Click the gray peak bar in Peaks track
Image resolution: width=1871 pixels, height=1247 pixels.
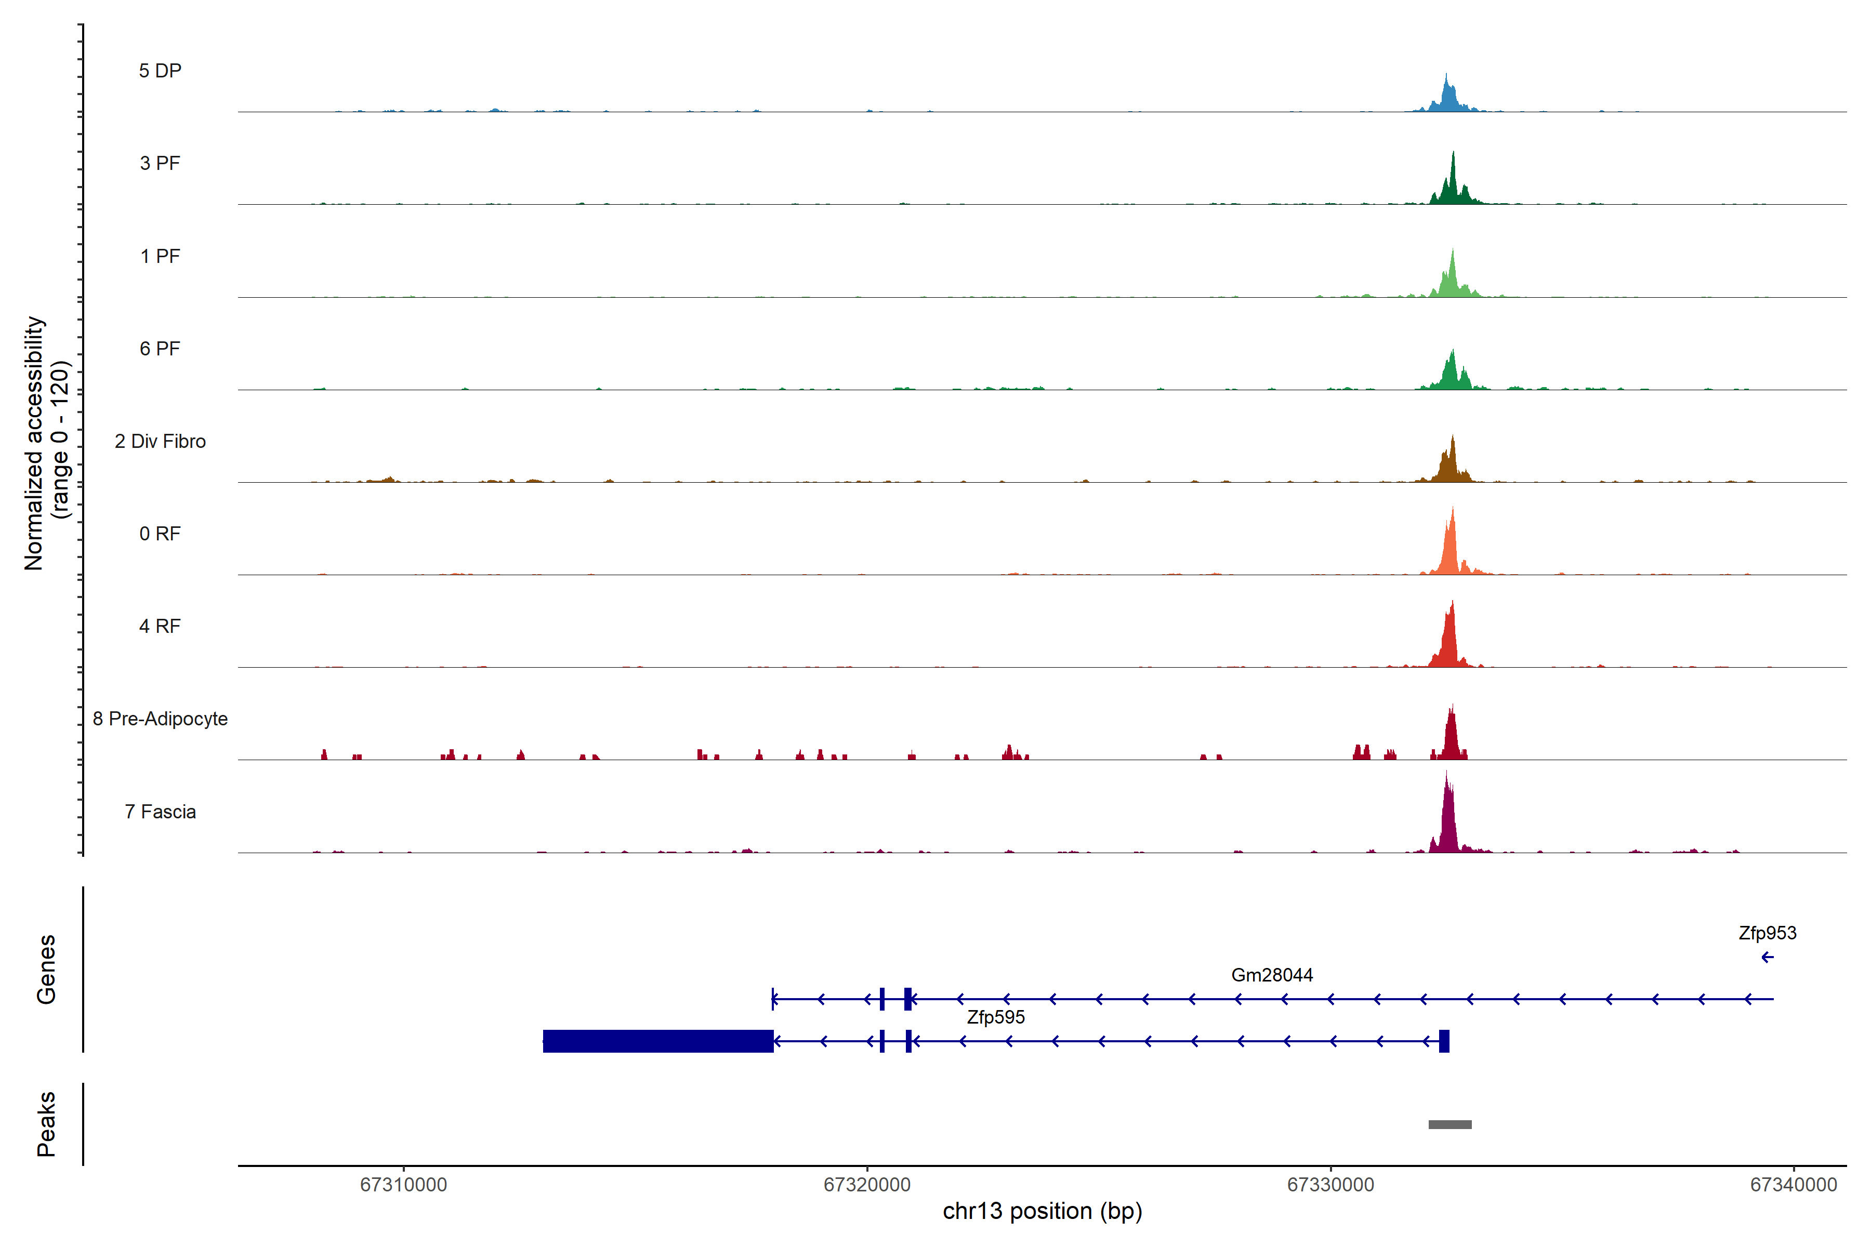pyautogui.click(x=1450, y=1124)
